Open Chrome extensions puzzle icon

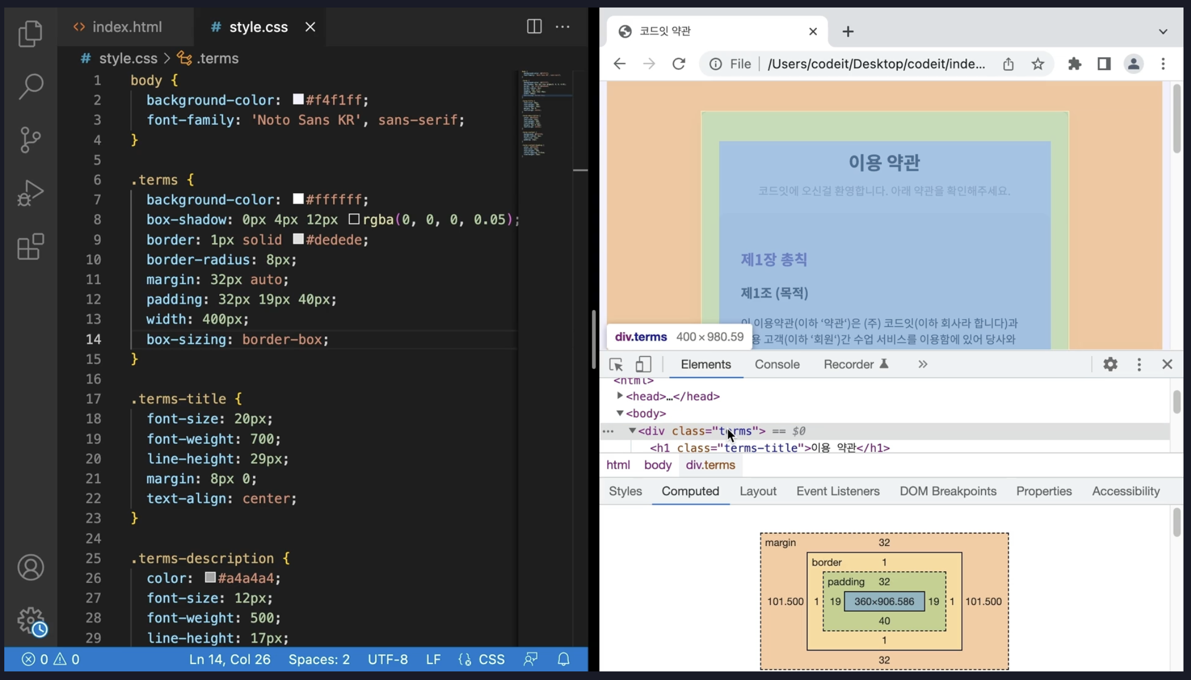(x=1074, y=64)
